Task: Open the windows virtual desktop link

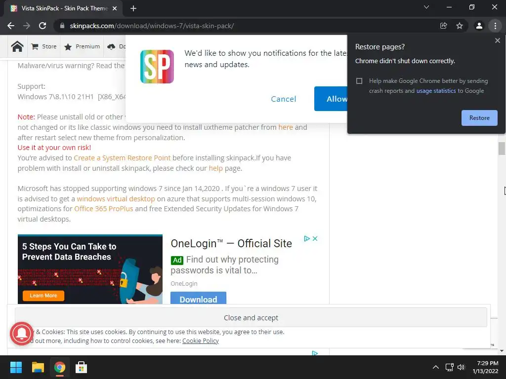Action: [x=116, y=199]
